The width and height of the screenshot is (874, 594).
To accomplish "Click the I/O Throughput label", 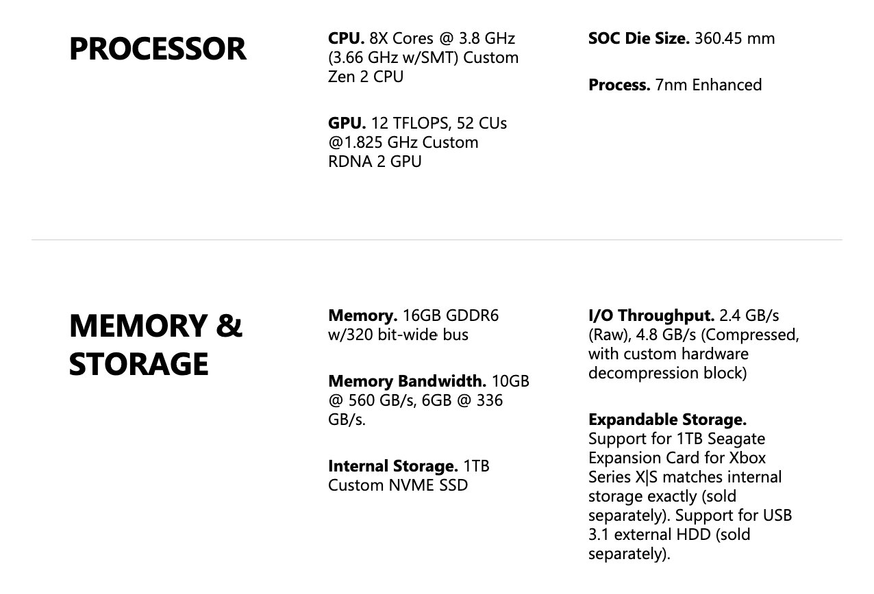I will point(652,315).
